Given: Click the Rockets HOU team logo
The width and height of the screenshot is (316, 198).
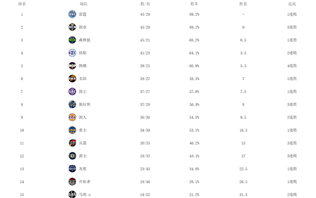Looking at the screenshot, I should coord(72,143).
